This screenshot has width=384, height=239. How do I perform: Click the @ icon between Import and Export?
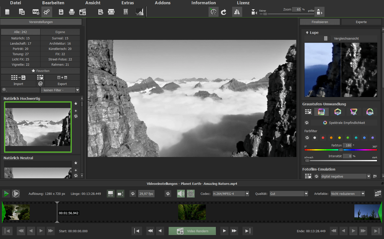click(x=40, y=84)
